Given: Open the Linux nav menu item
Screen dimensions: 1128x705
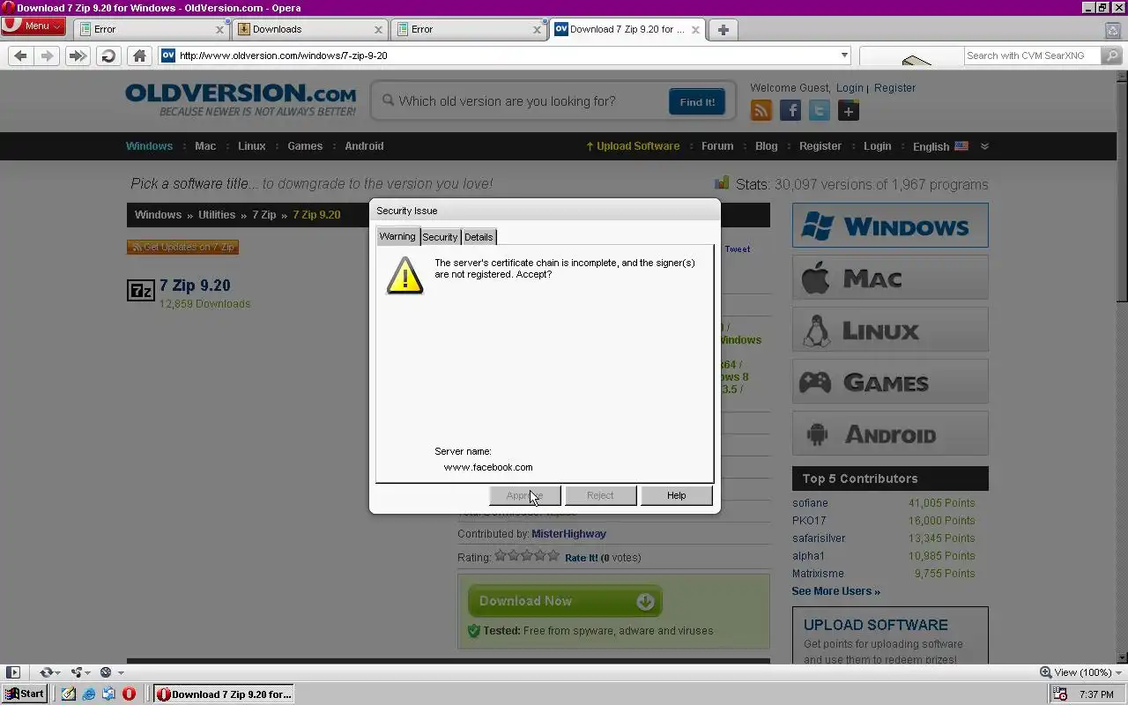Looking at the screenshot, I should [x=251, y=146].
